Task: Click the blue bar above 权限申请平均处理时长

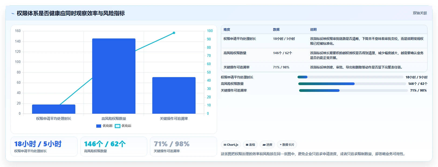Action: 54,109
